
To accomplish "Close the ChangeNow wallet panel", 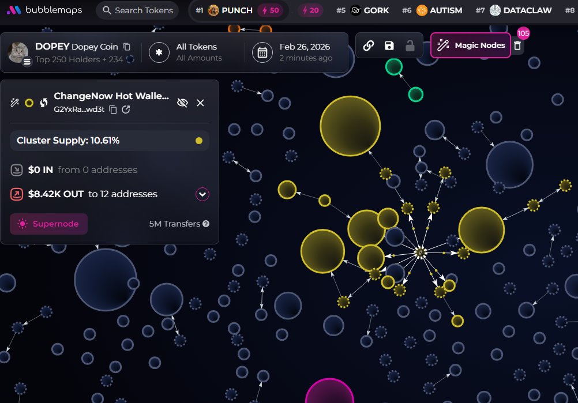I will 200,103.
